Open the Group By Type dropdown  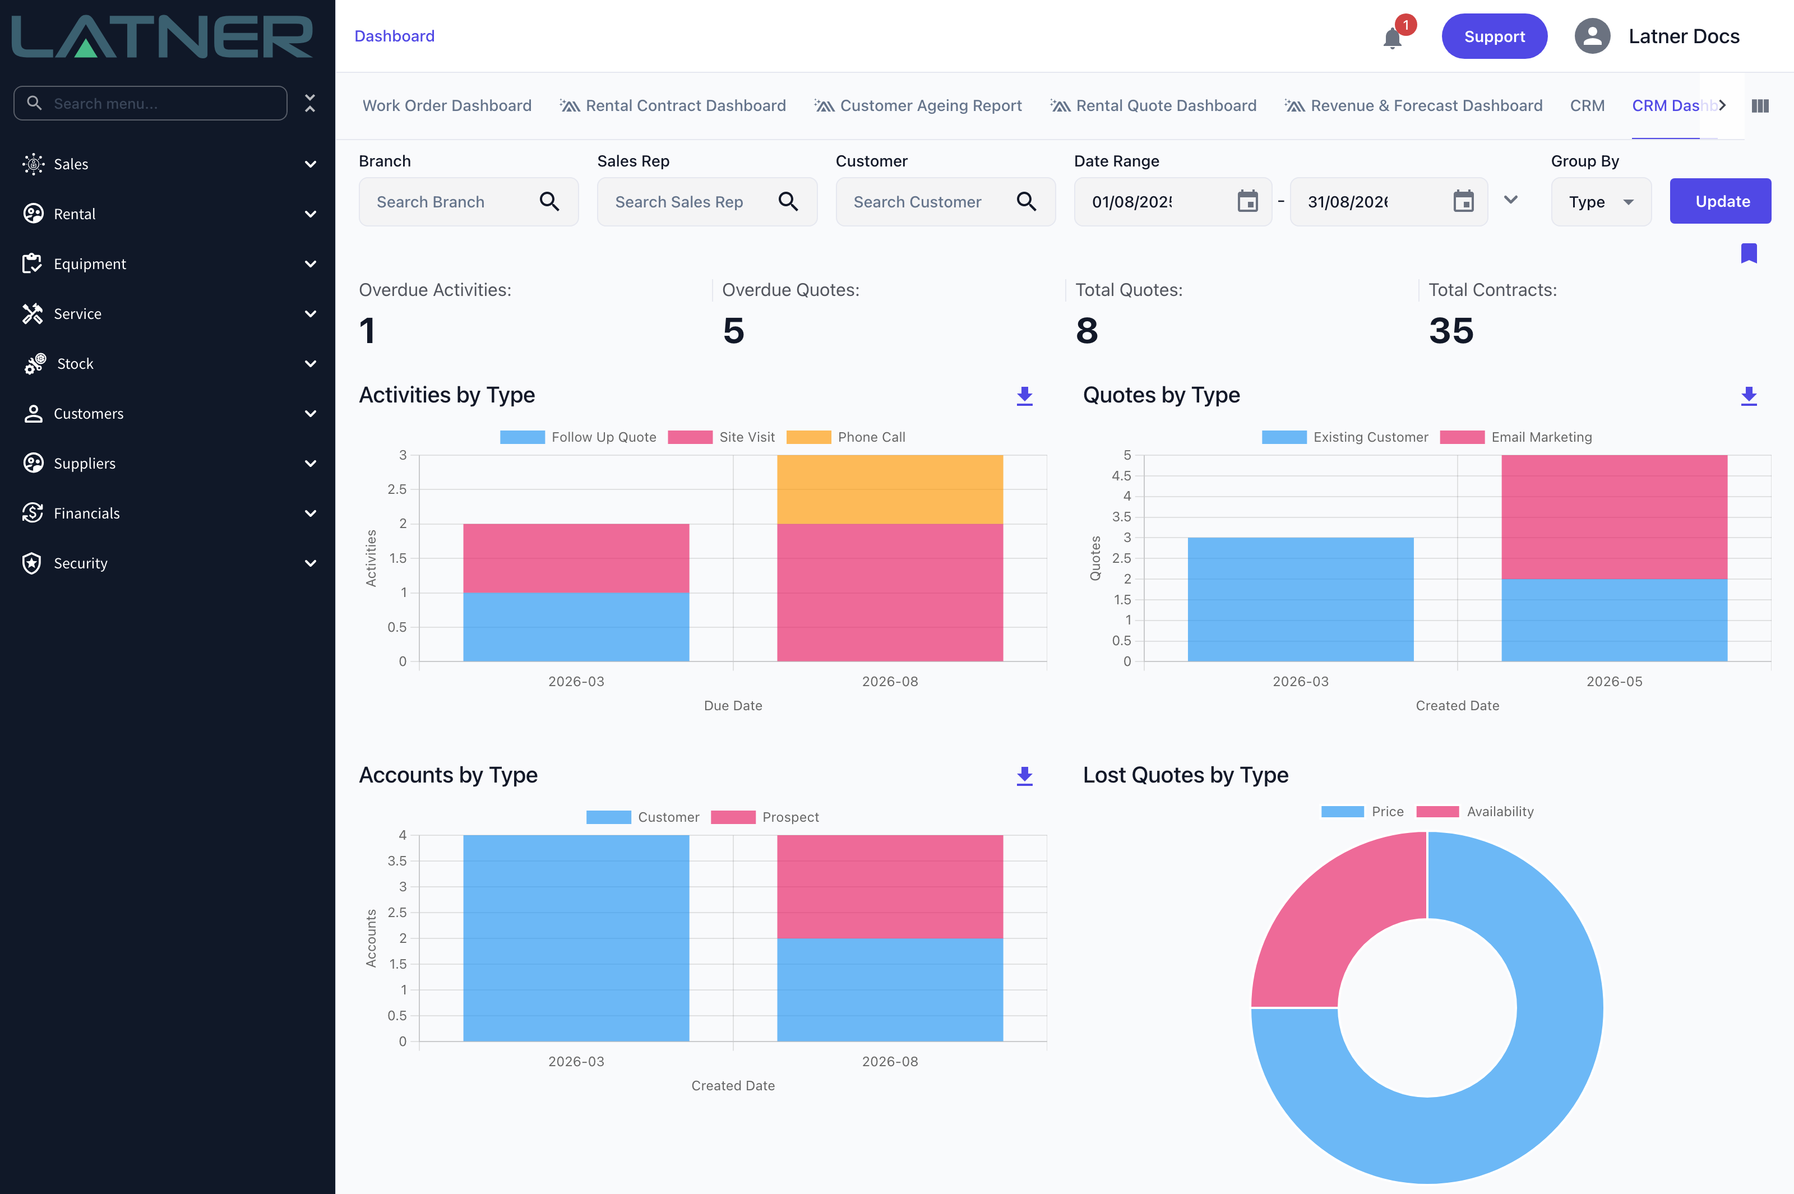click(1601, 202)
